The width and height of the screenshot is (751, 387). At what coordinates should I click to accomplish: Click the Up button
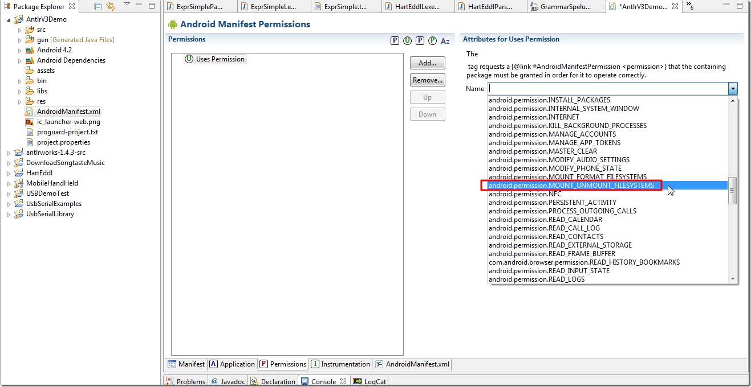pos(428,97)
